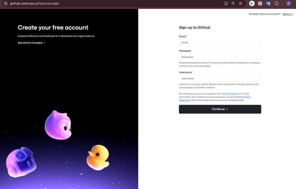Click the Username field label
Viewport: 296px width, 189px height.
[185, 73]
